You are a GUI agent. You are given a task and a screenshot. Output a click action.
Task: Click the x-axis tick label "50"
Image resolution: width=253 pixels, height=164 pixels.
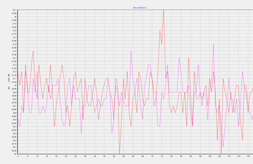coord(114,156)
